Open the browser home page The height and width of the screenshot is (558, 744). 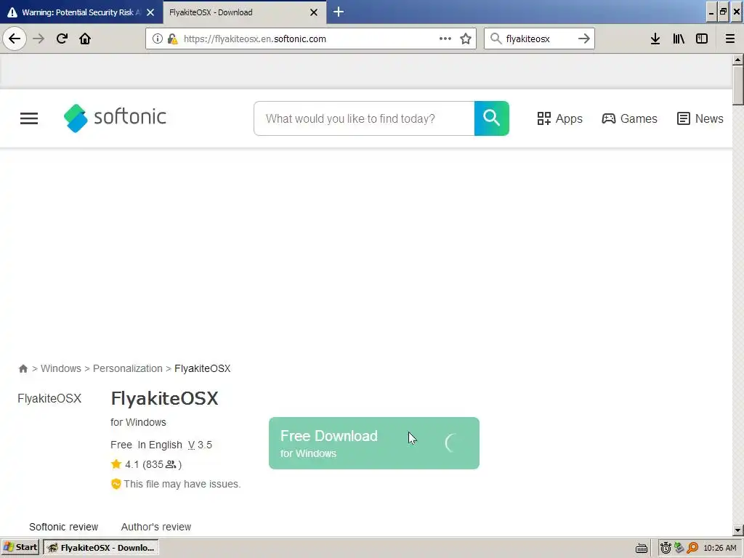pos(85,39)
